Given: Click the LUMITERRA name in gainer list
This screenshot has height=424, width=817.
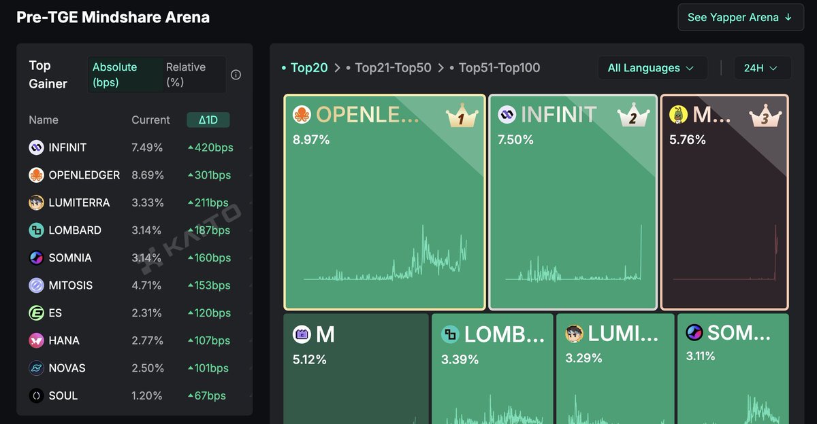Looking at the screenshot, I should click(79, 202).
